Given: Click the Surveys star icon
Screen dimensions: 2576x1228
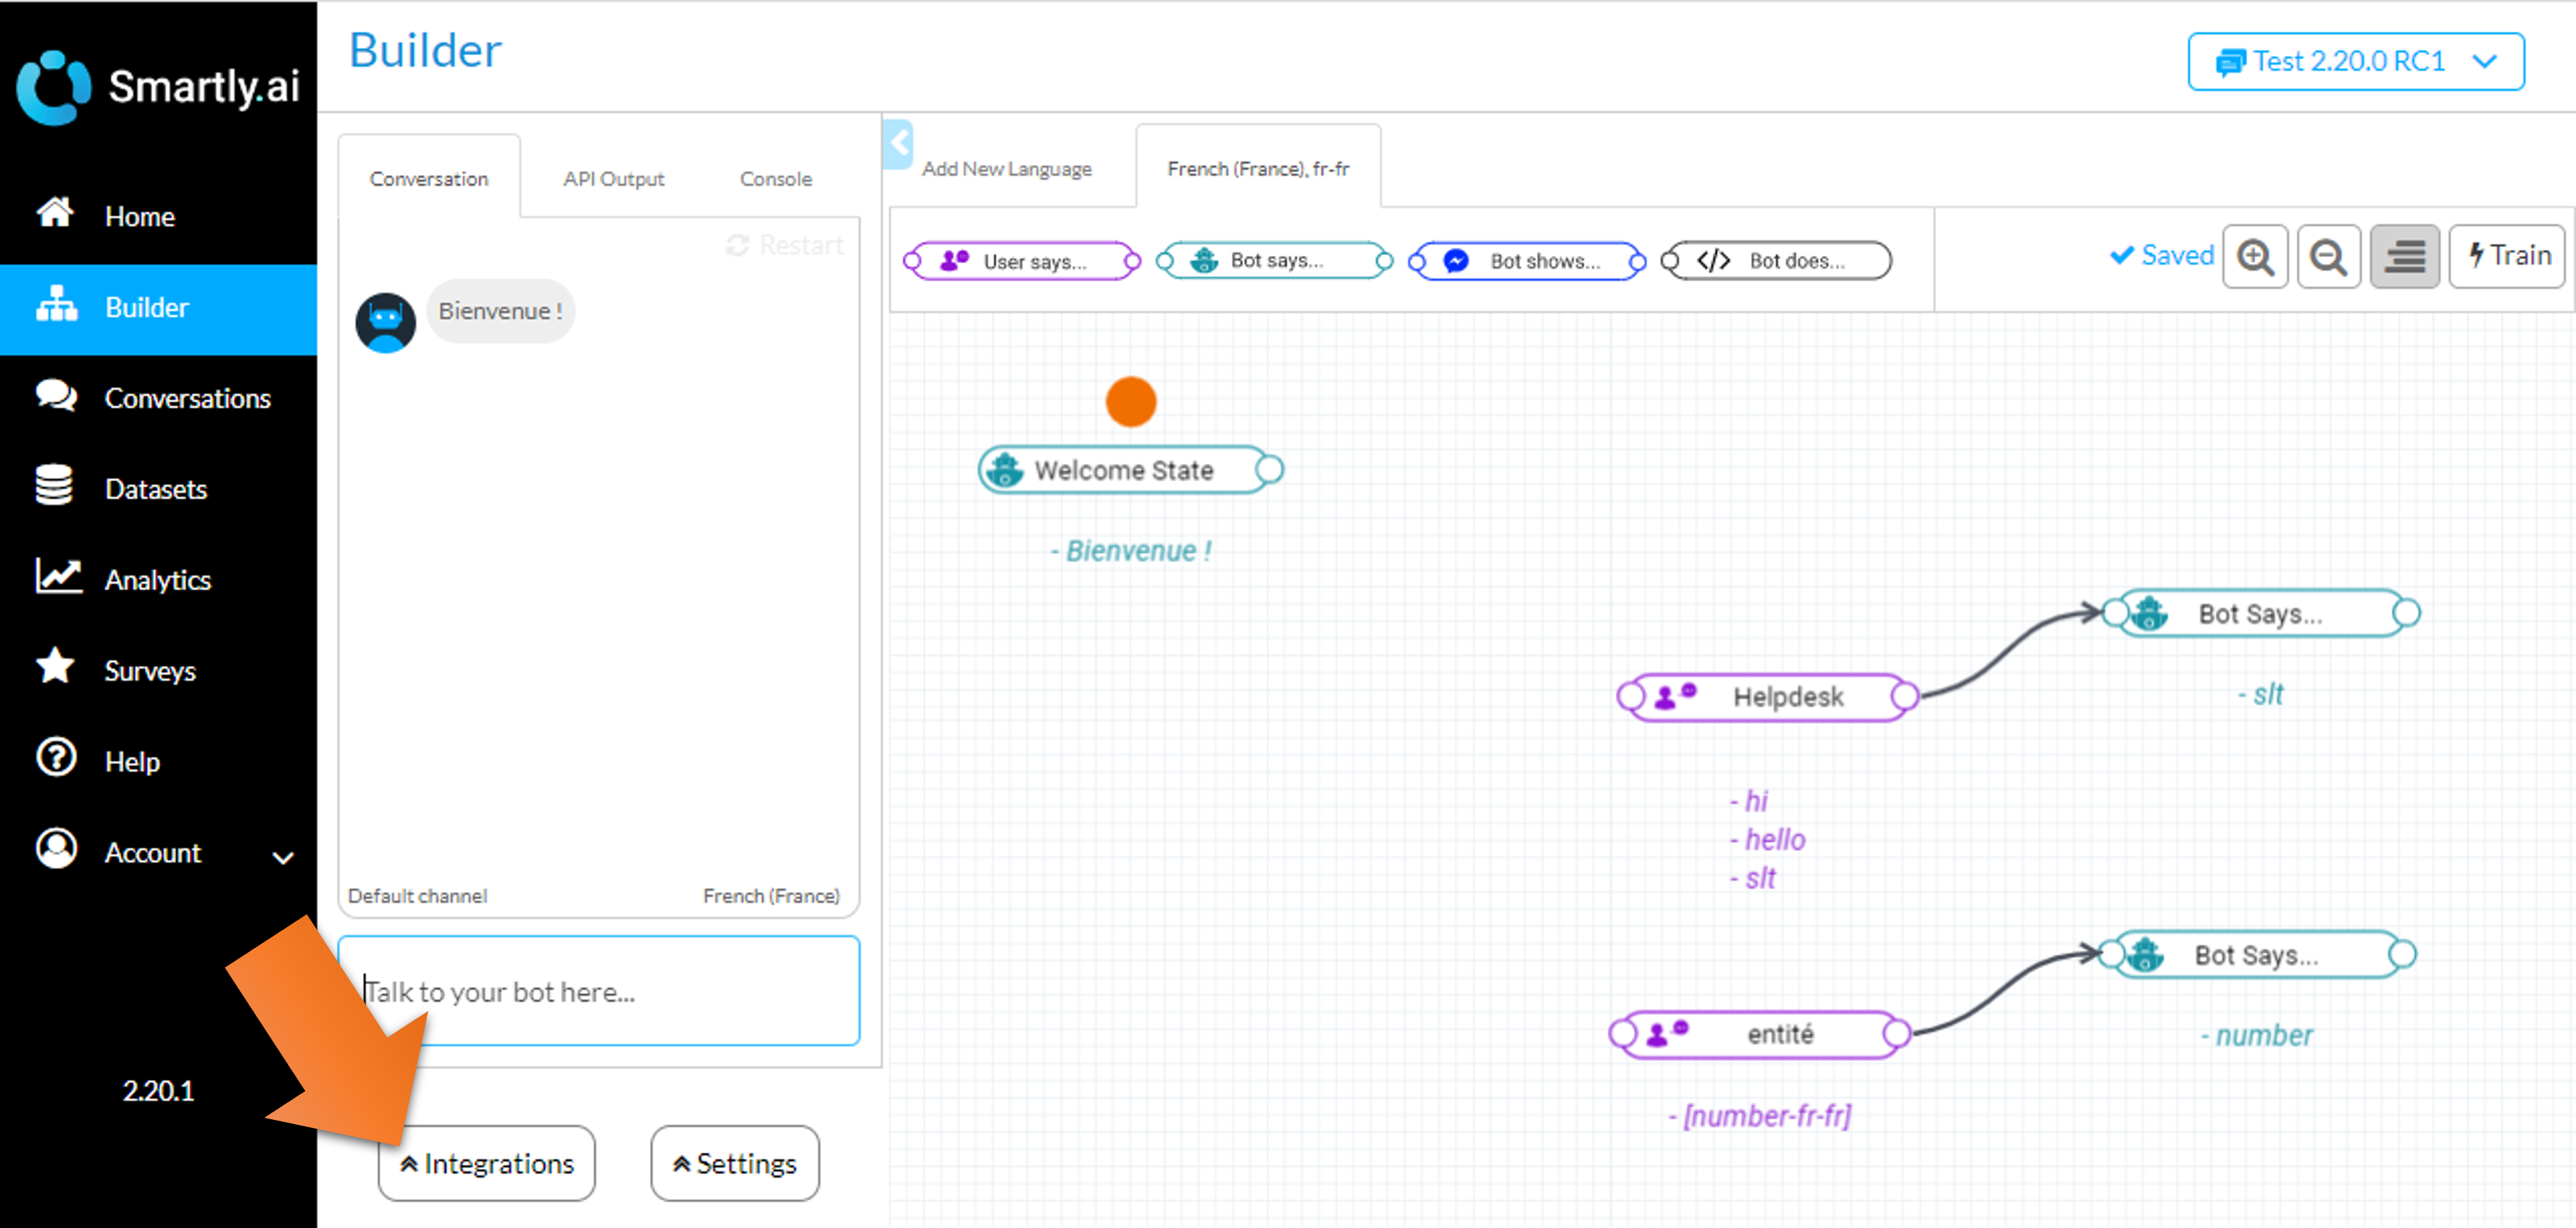Looking at the screenshot, I should click(55, 666).
